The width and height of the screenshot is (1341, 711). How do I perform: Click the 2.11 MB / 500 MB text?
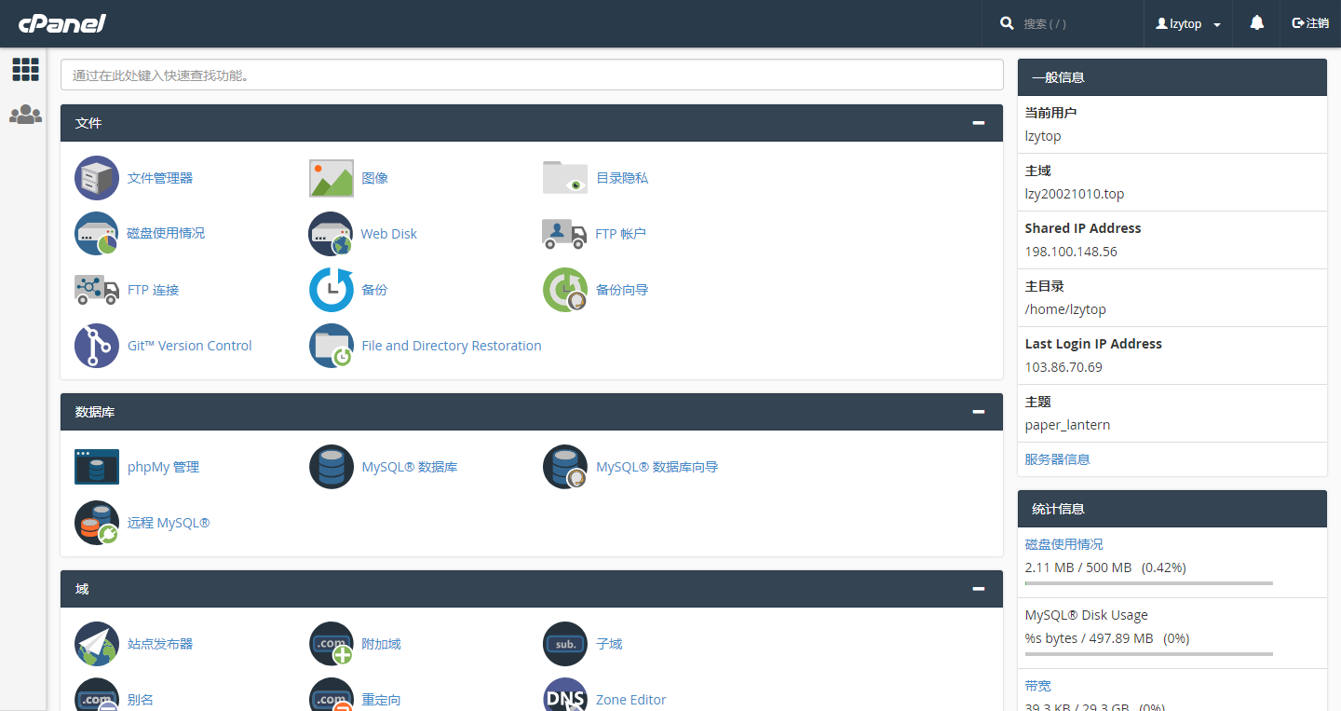point(1078,567)
